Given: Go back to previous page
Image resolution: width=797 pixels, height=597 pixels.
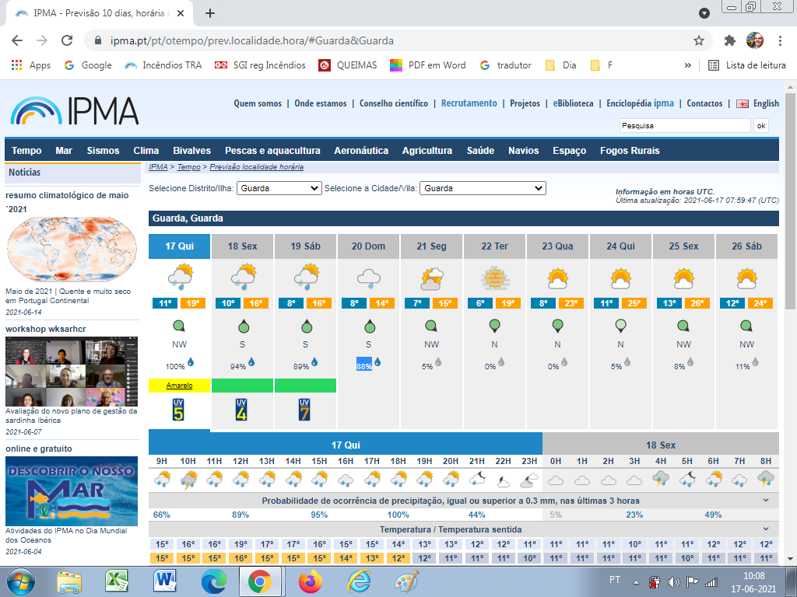Looking at the screenshot, I should coord(17,40).
